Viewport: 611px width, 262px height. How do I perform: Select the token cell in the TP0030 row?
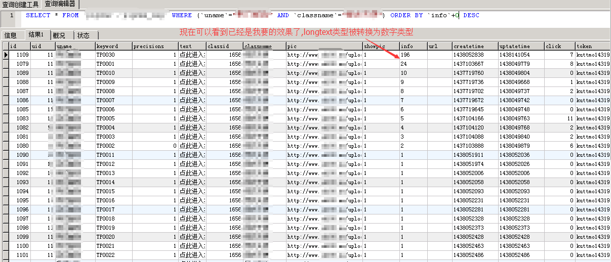point(593,55)
